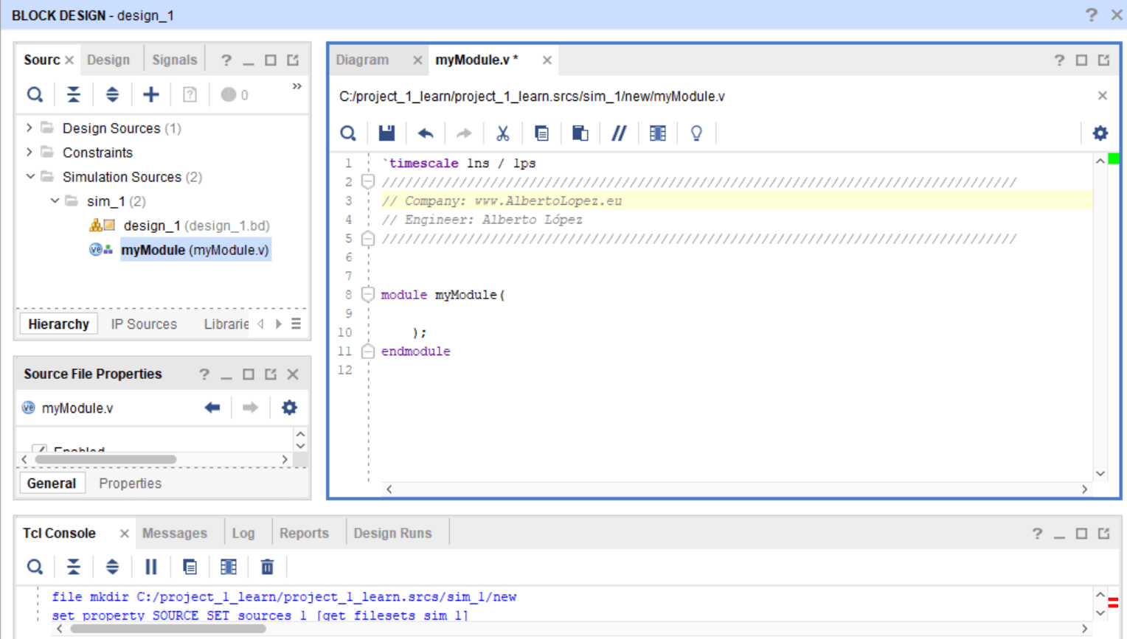Copy the Tcl Console contents
The image size is (1127, 639).
pyautogui.click(x=190, y=567)
